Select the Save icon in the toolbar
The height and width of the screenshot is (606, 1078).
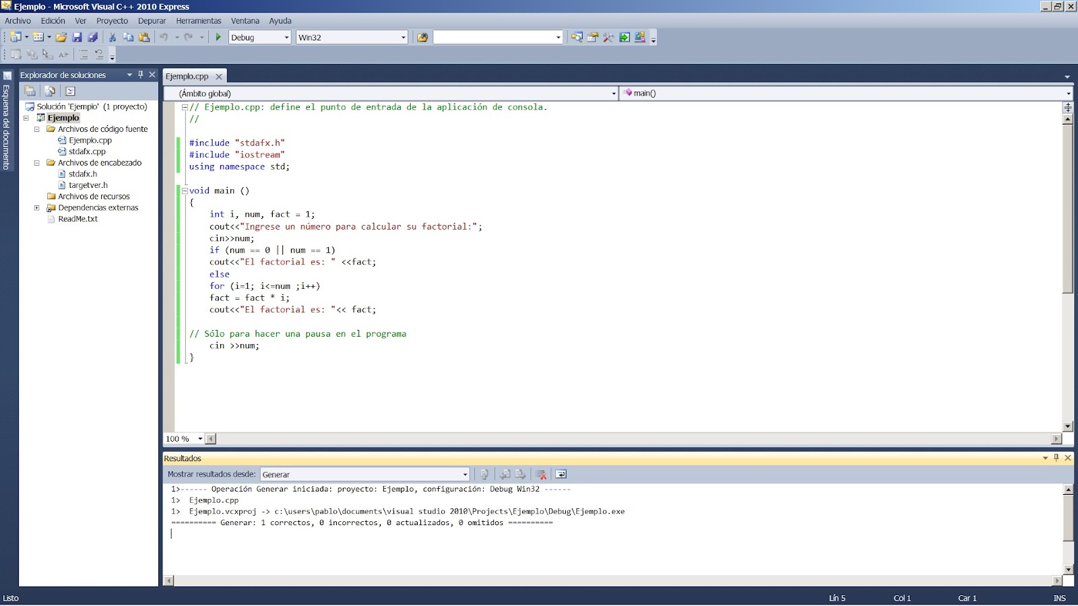pos(77,37)
